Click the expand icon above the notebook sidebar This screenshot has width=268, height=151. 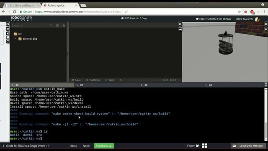(x=8, y=24)
